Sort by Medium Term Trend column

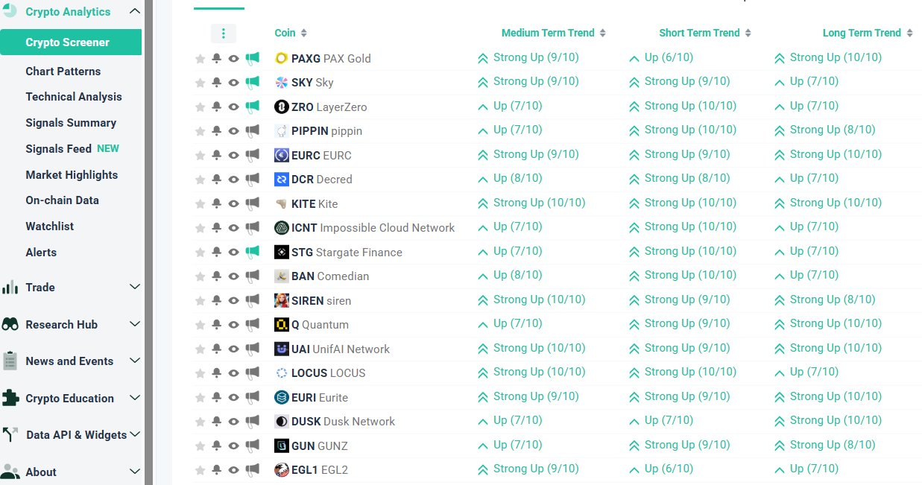coord(554,33)
